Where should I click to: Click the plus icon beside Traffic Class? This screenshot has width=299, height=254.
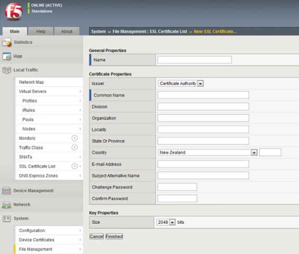click(x=75, y=148)
